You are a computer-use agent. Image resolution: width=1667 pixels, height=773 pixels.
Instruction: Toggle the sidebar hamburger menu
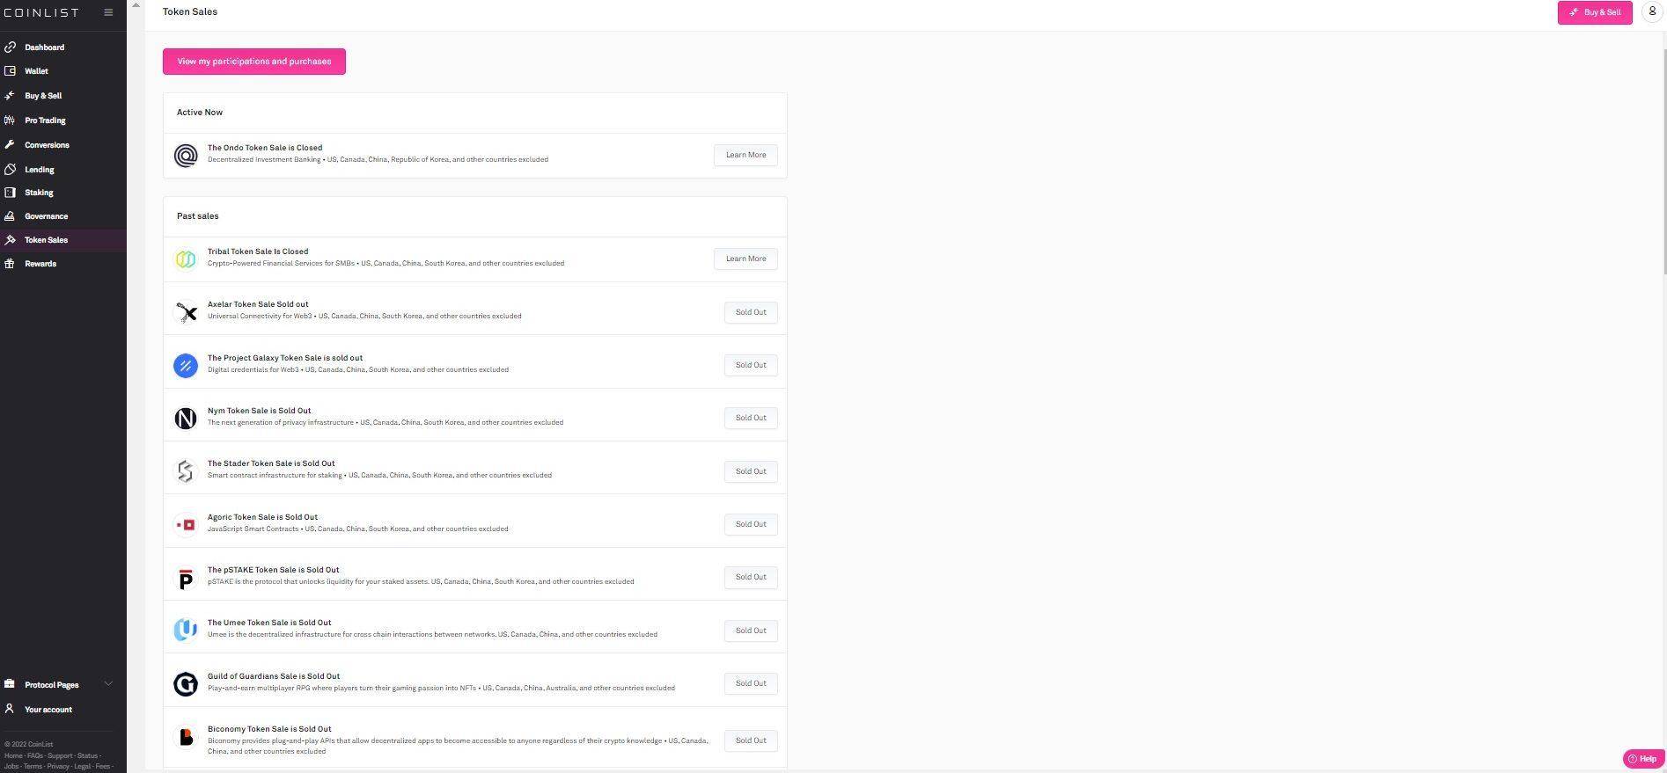[x=108, y=12]
